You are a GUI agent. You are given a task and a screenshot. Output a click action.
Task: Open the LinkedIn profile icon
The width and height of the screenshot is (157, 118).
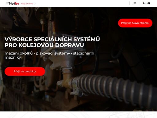tap(144, 3)
